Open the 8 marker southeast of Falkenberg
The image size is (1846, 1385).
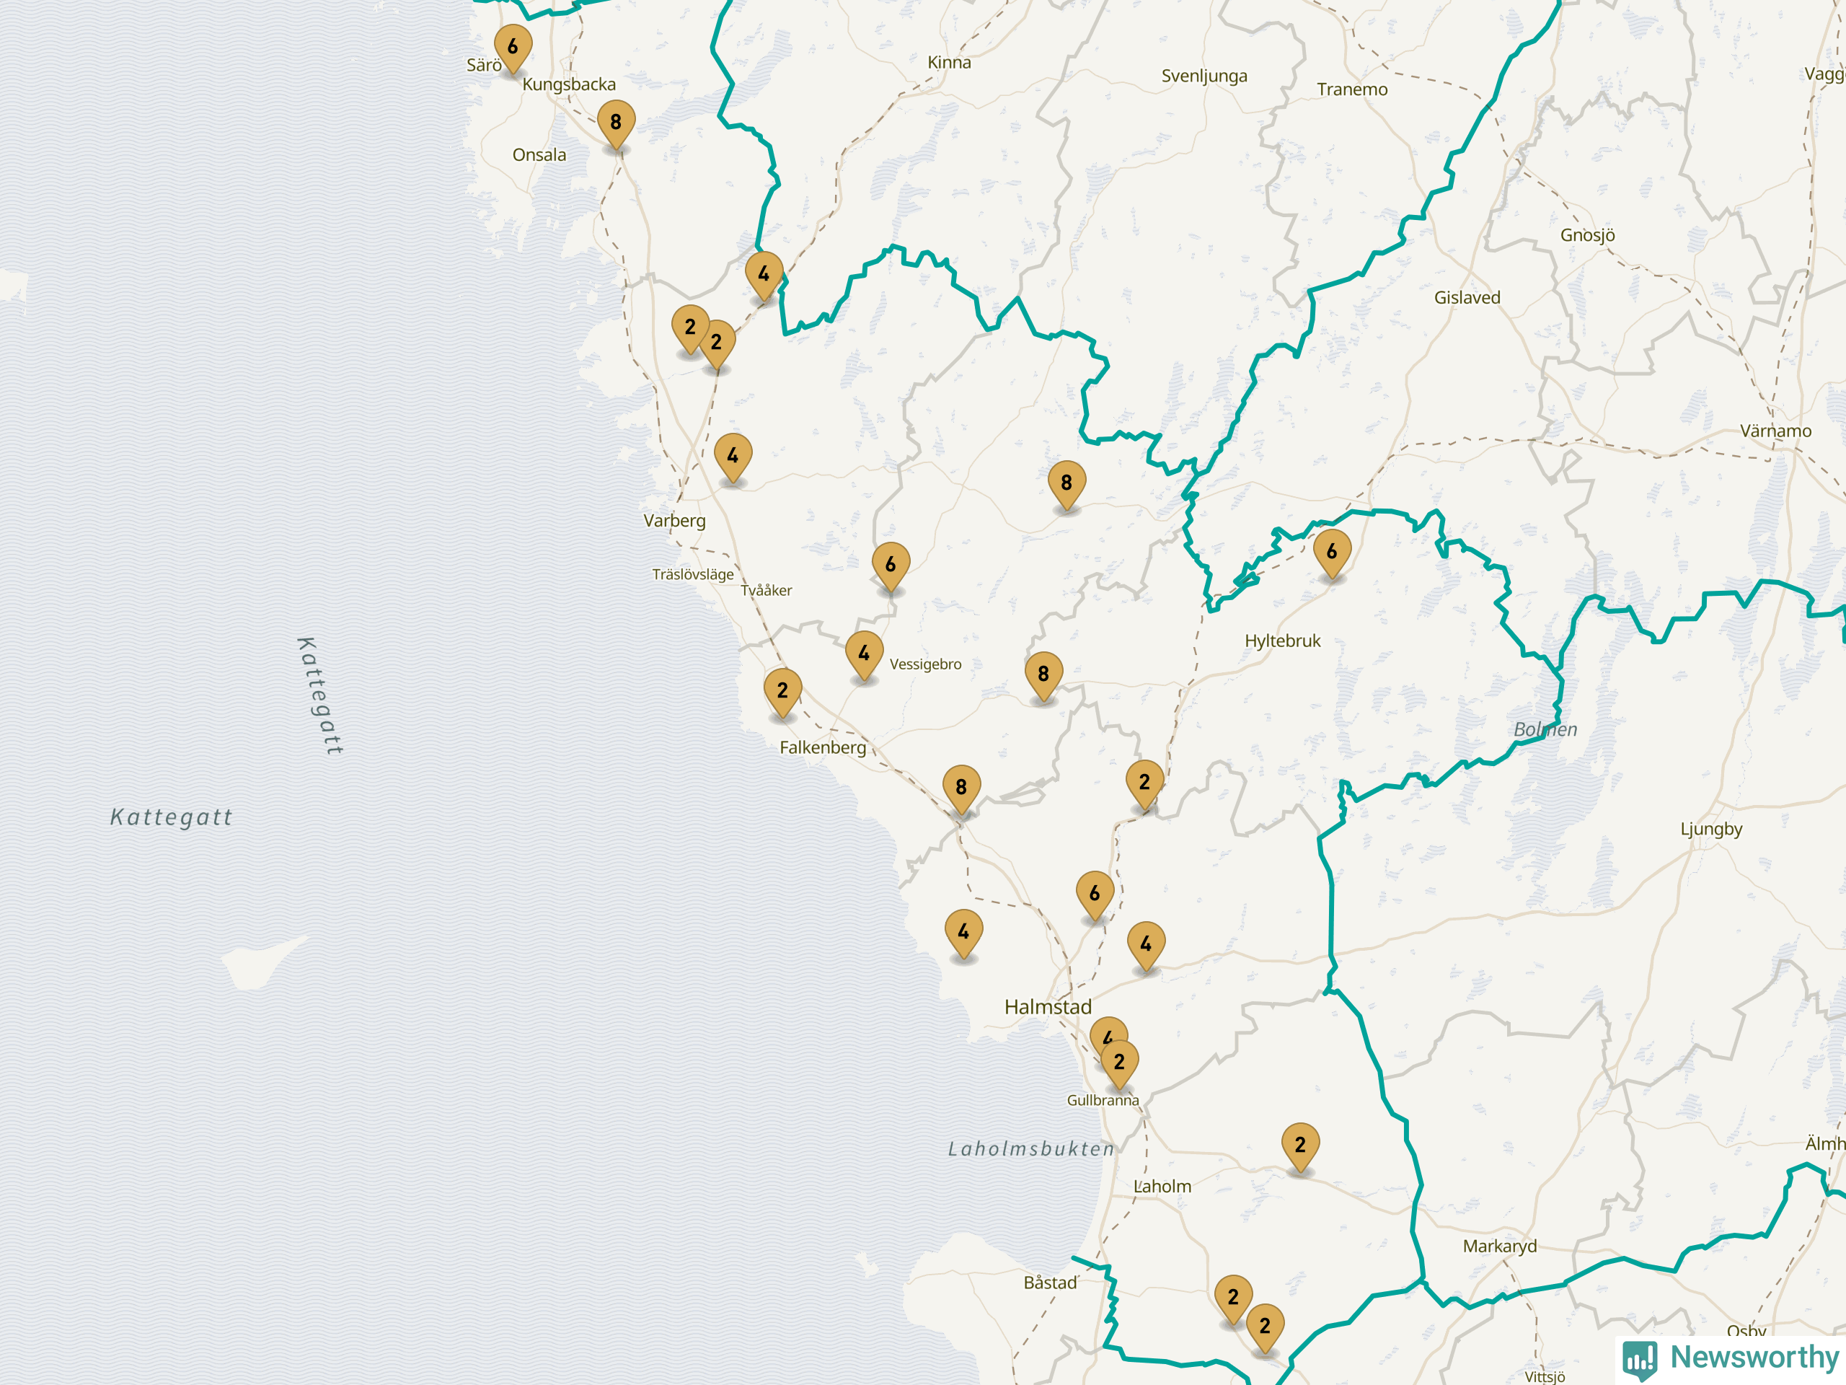961,789
